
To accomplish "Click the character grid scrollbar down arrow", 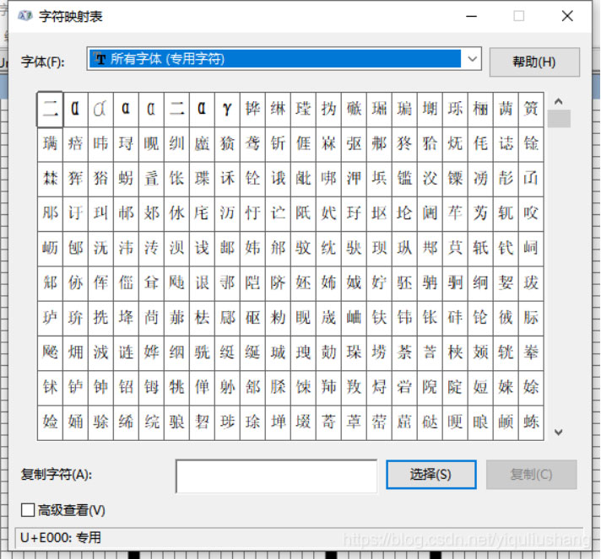I will [x=558, y=432].
